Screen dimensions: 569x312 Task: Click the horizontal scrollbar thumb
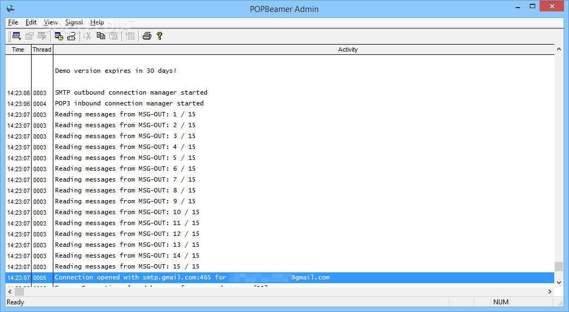click(x=19, y=291)
